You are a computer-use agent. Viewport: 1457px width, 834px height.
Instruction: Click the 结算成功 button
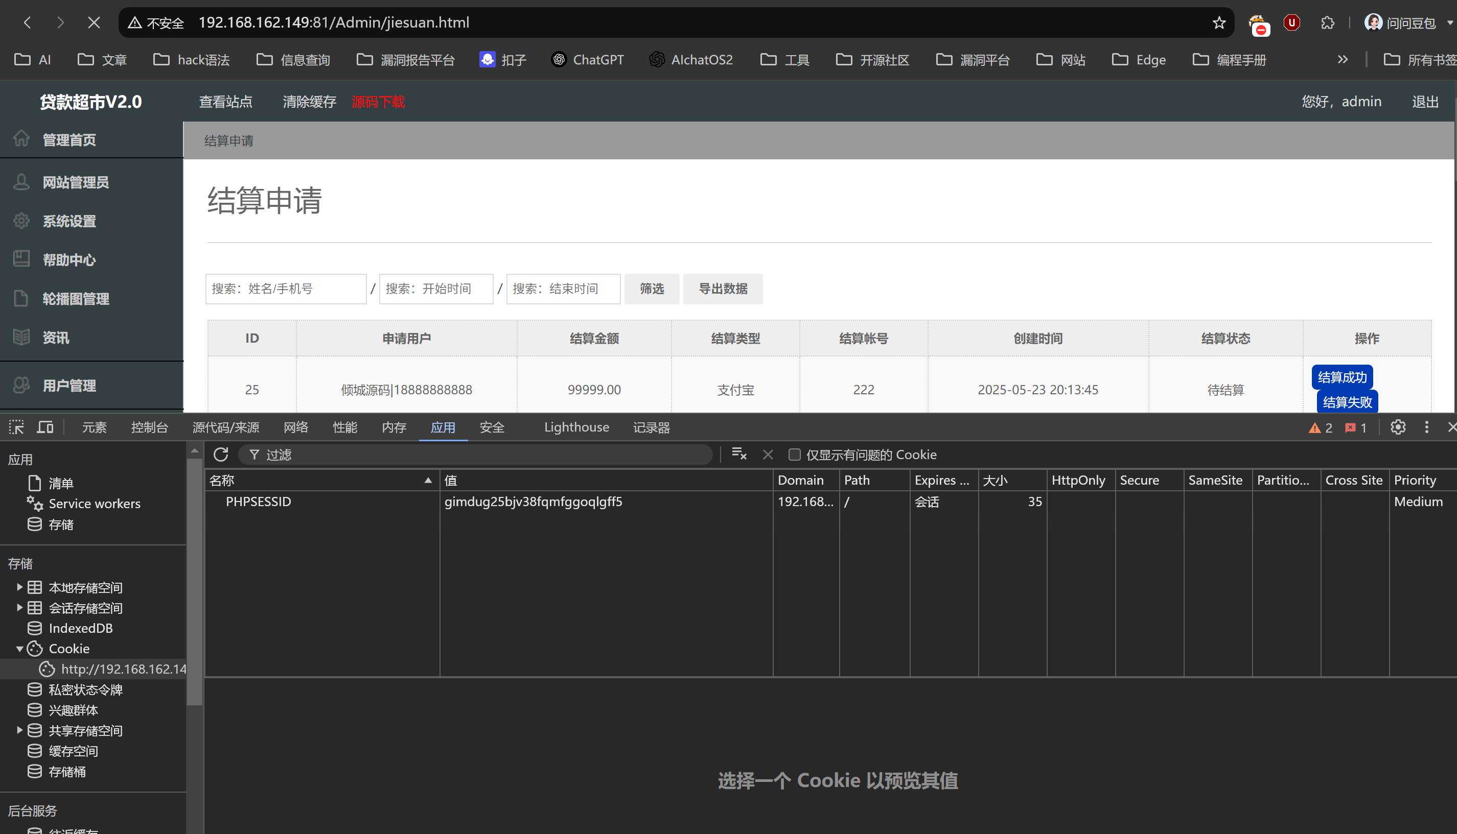pos(1342,377)
